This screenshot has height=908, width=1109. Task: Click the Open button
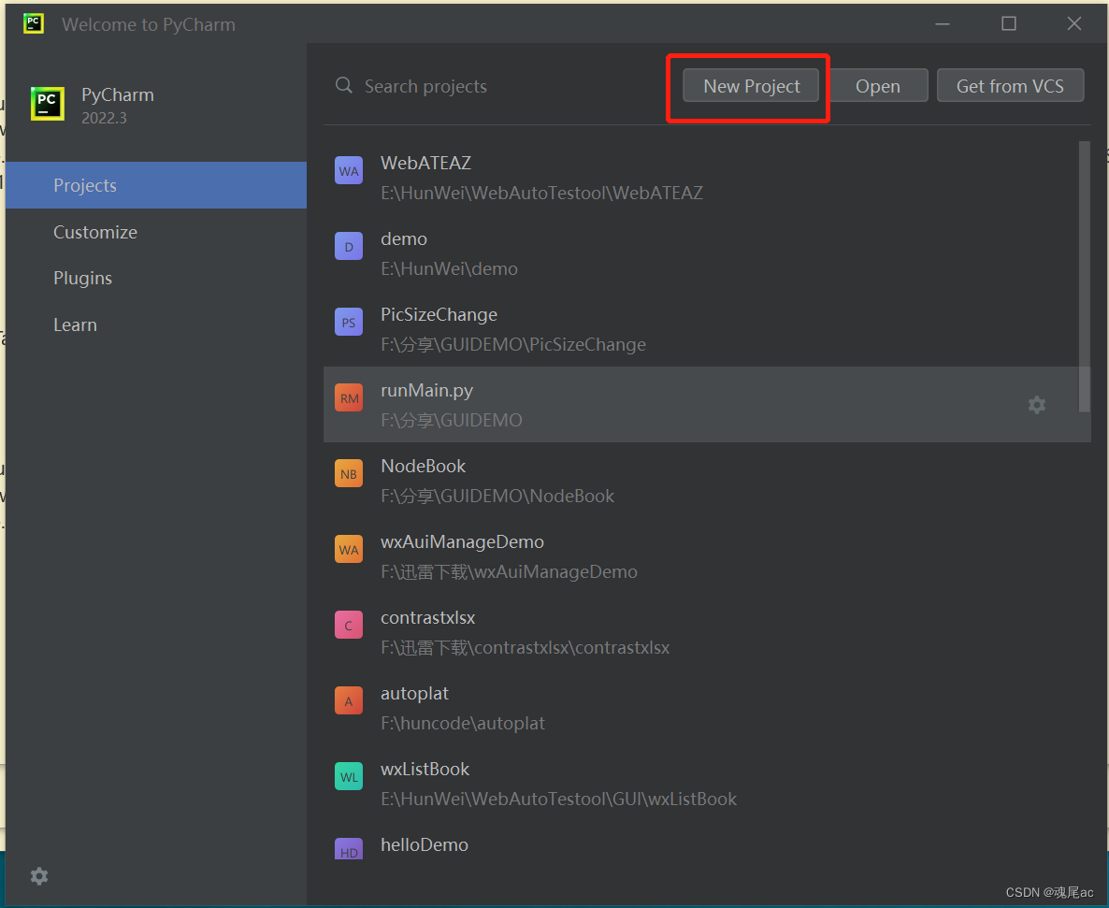pyautogui.click(x=878, y=86)
